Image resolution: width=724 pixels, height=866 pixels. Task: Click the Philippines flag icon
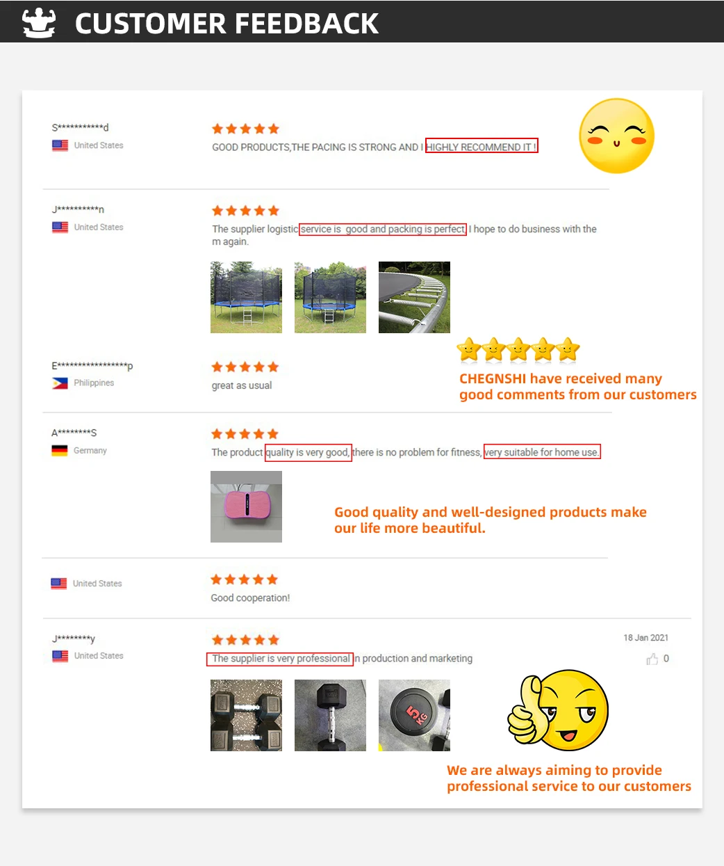[x=60, y=383]
